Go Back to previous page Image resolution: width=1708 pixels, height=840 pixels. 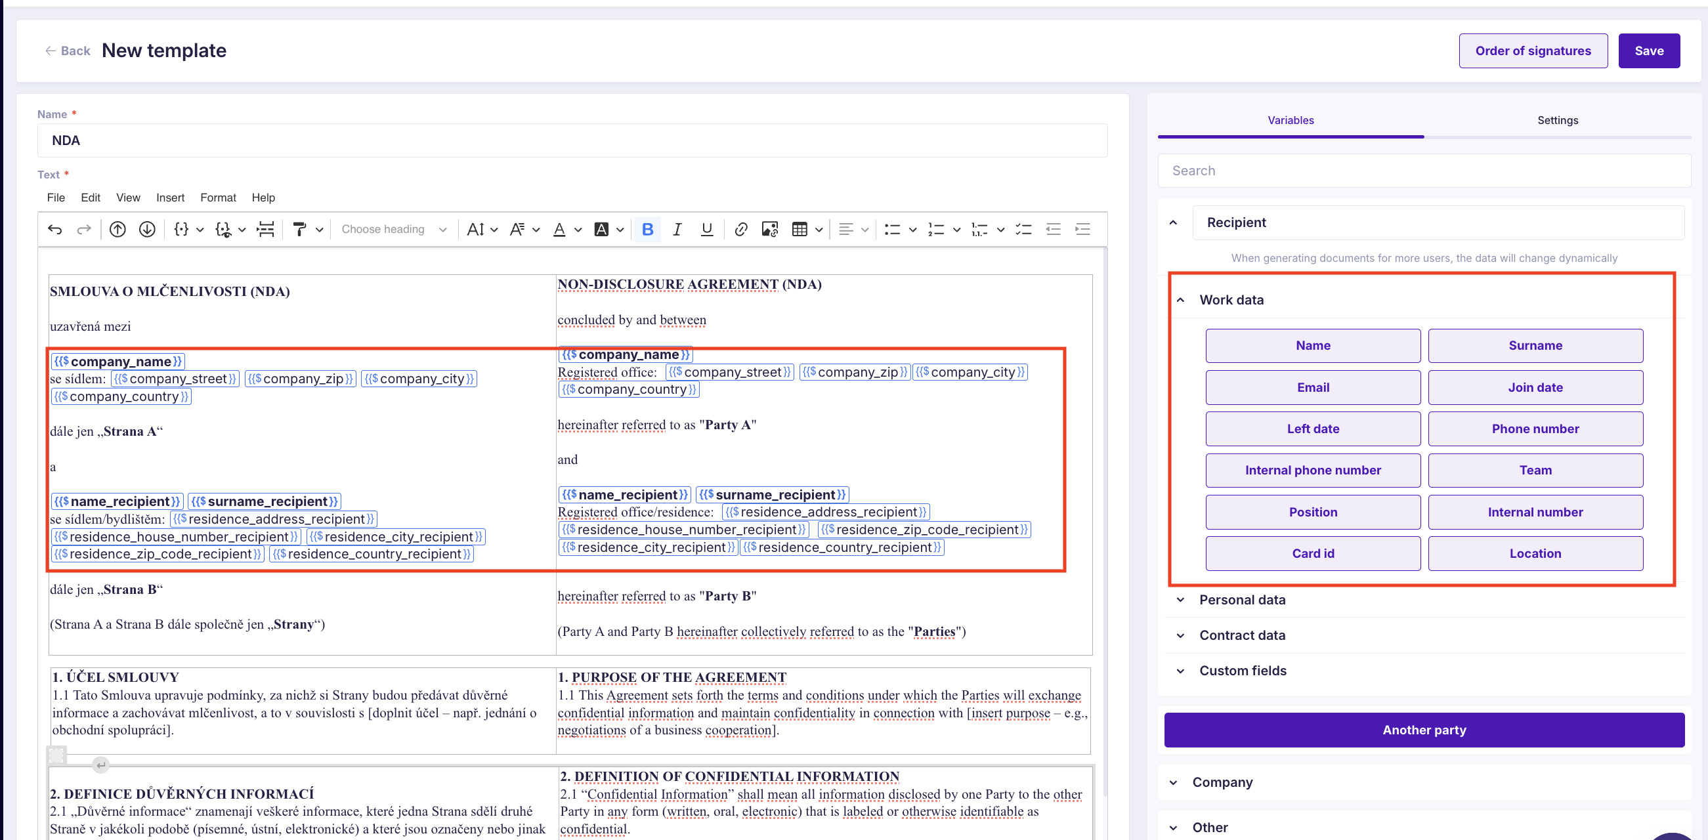pyautogui.click(x=67, y=51)
